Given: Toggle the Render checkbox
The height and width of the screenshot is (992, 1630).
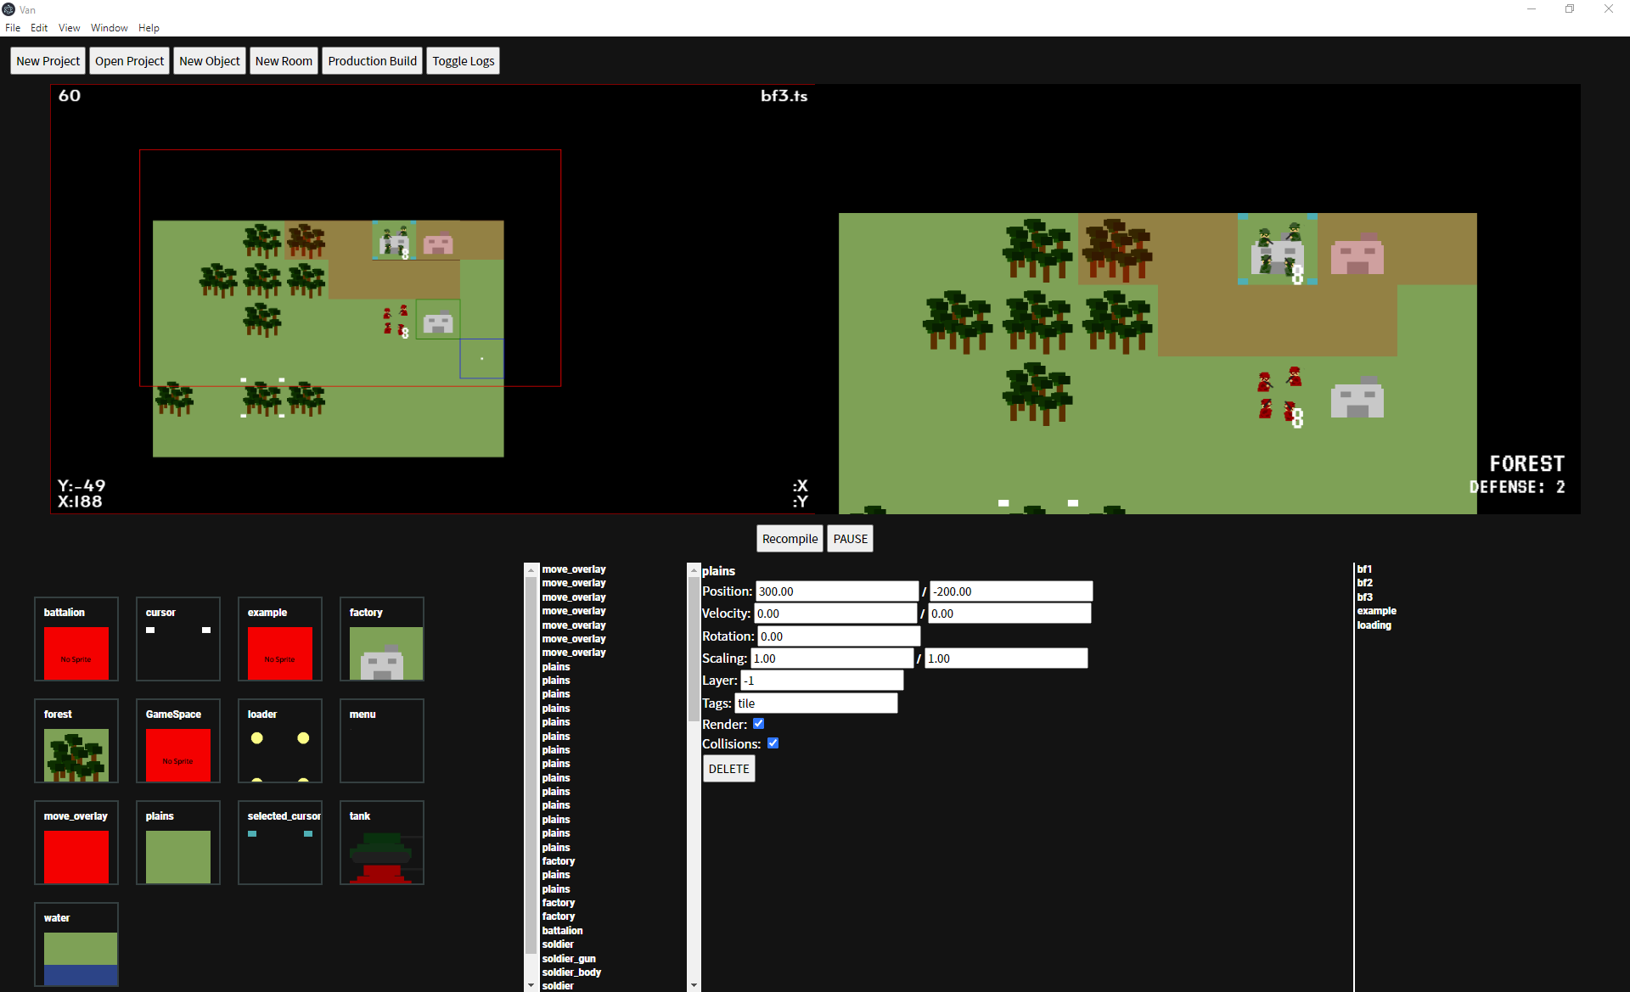Looking at the screenshot, I should pyautogui.click(x=758, y=724).
